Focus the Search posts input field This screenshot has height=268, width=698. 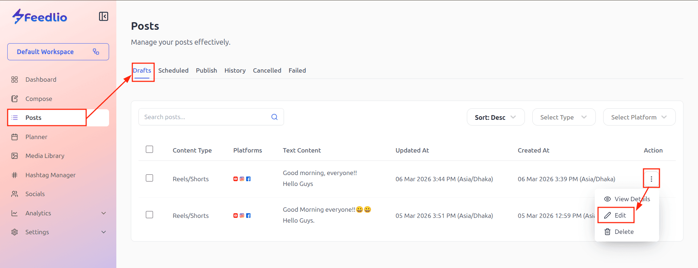[204, 117]
